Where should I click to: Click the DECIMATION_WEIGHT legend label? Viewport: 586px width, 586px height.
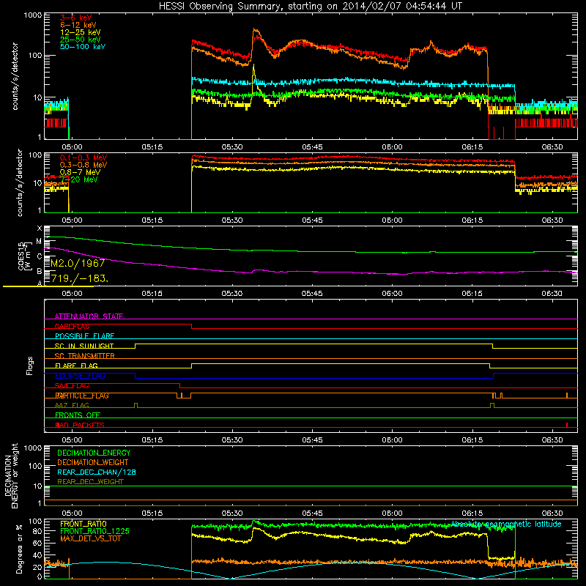tap(93, 462)
